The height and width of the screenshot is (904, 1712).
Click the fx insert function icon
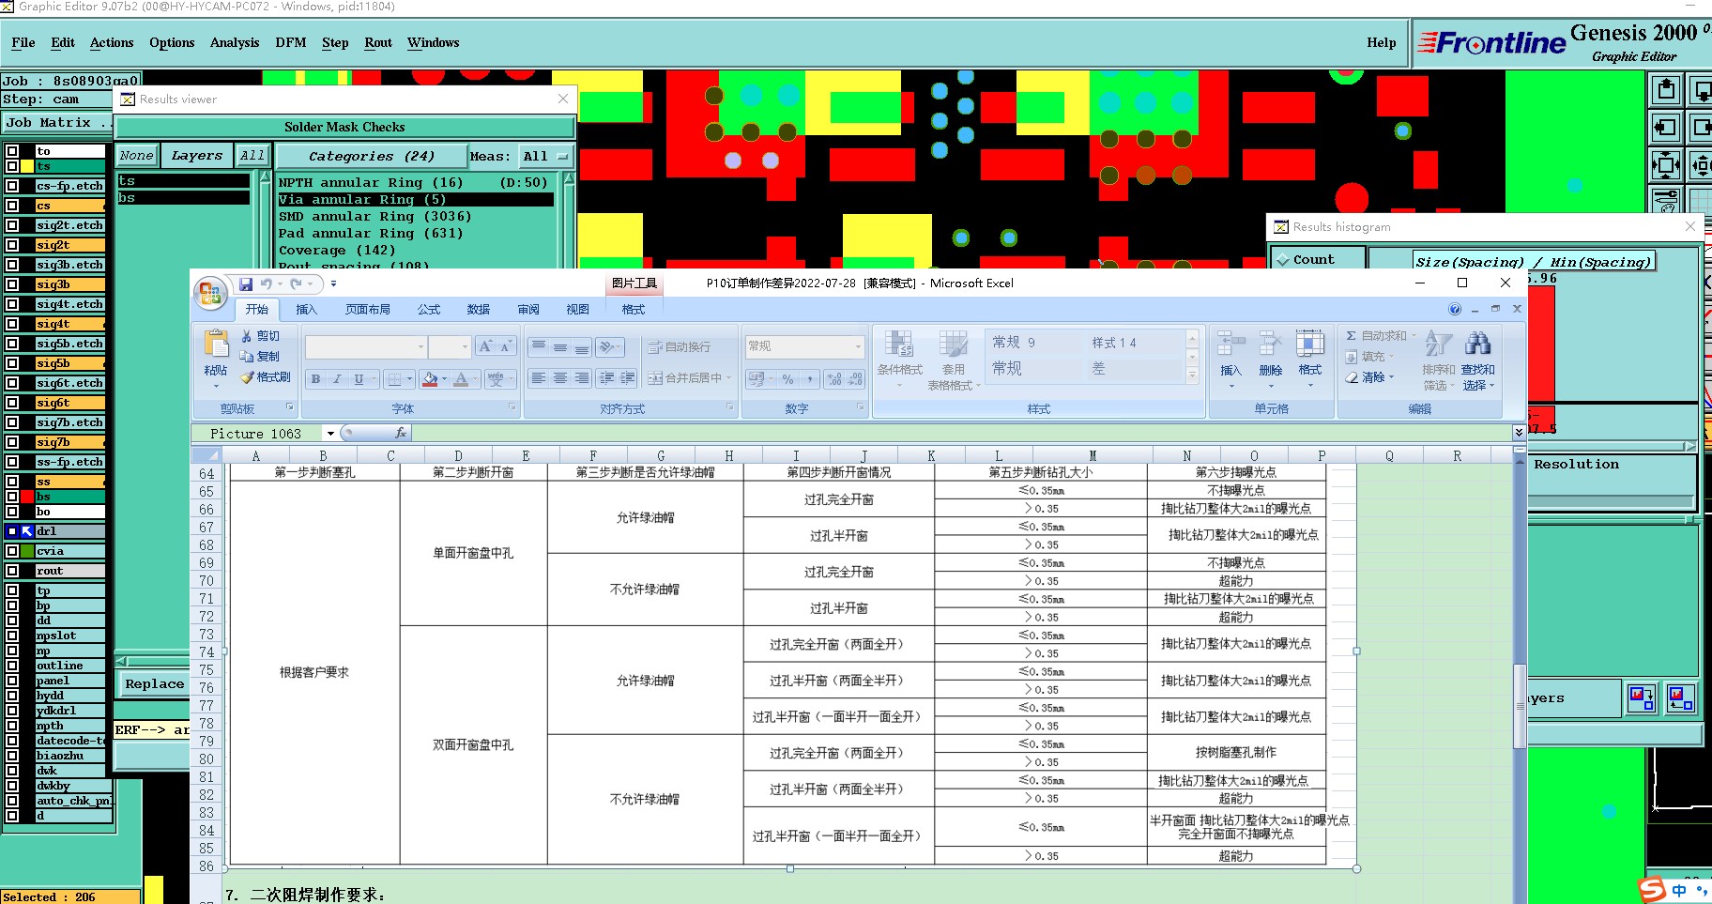(x=401, y=433)
